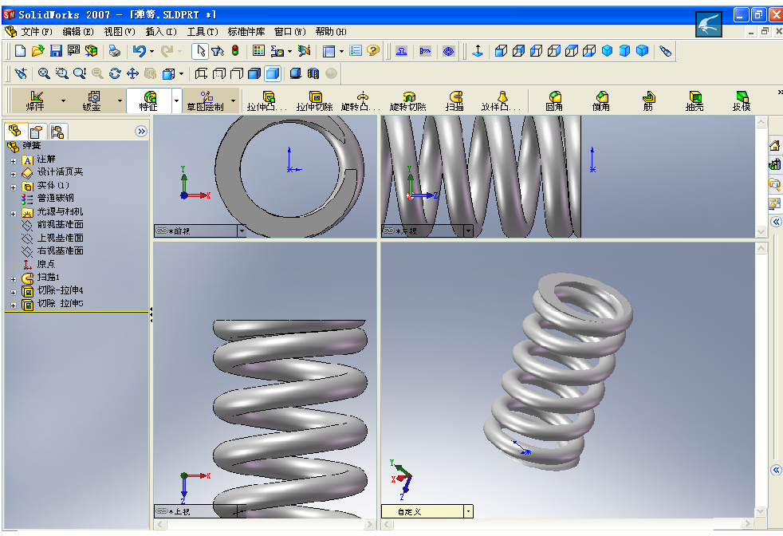Click the Make Assembly from Part icon
The image size is (783, 536).
pos(92,51)
